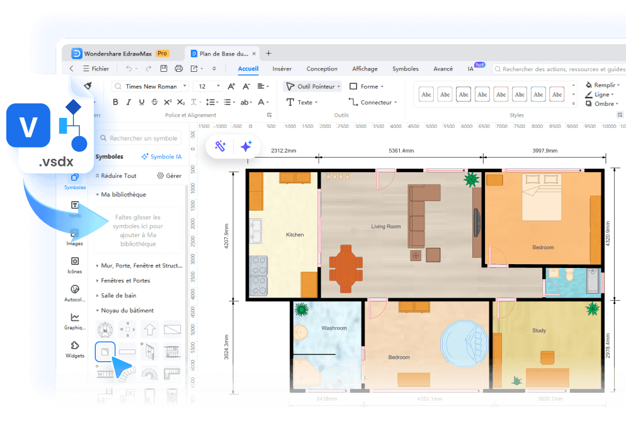Toggle Bold formatting
Screen dimensions: 626x435
pos(115,102)
